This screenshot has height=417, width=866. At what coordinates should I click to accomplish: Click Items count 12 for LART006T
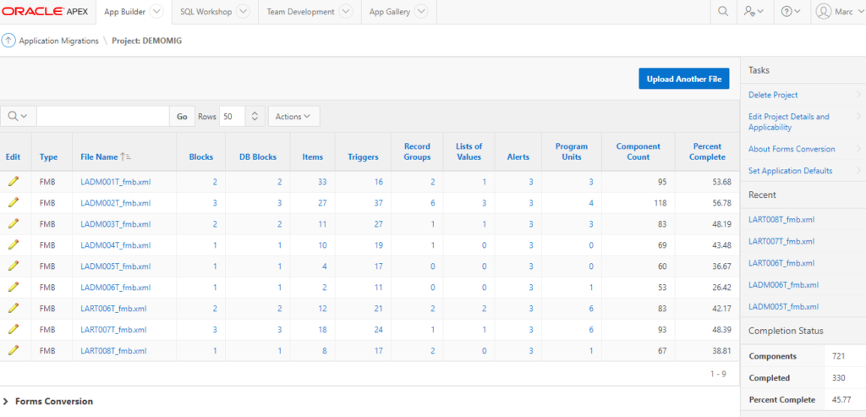(322, 308)
